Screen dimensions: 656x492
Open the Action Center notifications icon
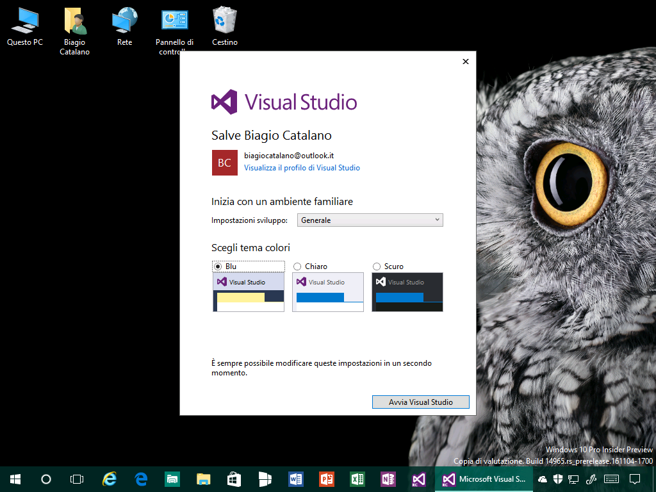point(635,479)
